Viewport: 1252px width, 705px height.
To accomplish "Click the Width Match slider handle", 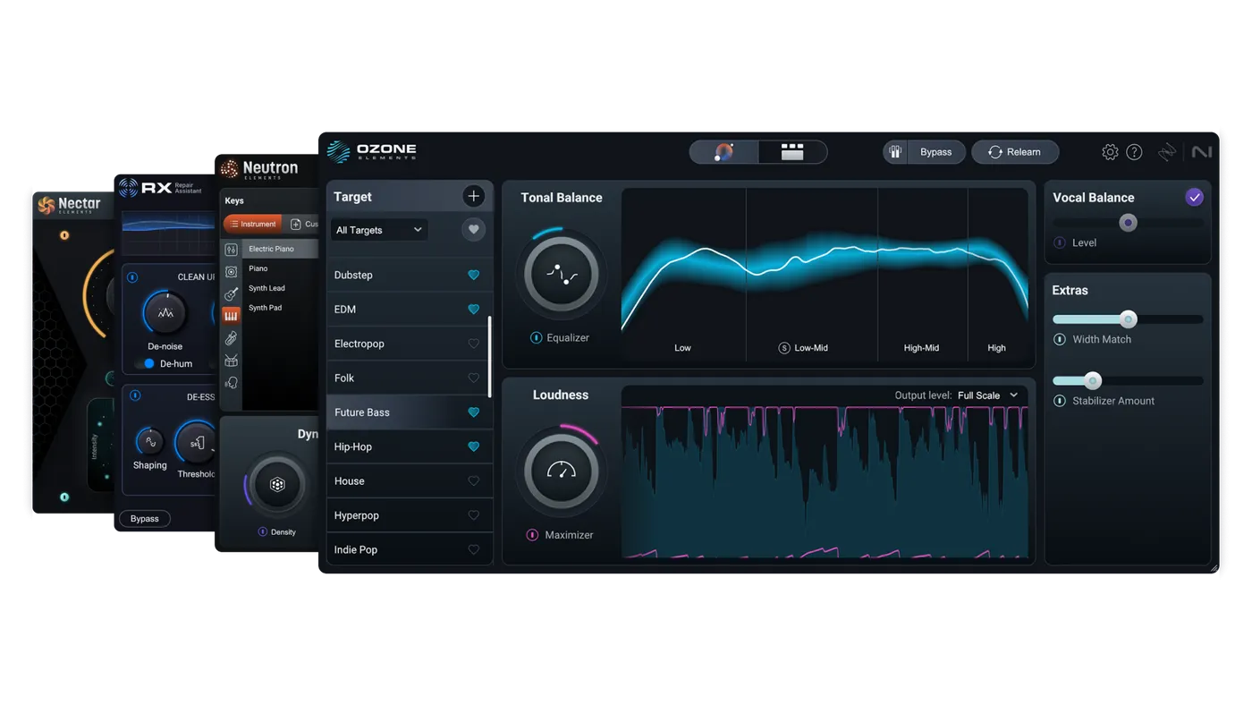I will [x=1129, y=319].
